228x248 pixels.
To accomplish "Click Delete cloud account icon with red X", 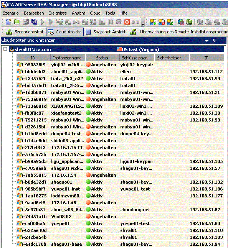I will [162, 22].
